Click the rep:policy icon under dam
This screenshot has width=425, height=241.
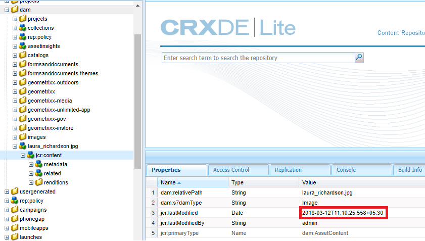coord(23,37)
